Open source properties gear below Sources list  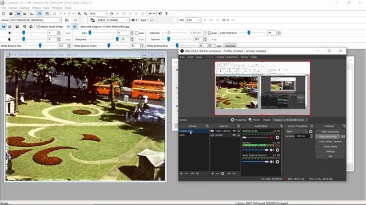tap(222, 174)
